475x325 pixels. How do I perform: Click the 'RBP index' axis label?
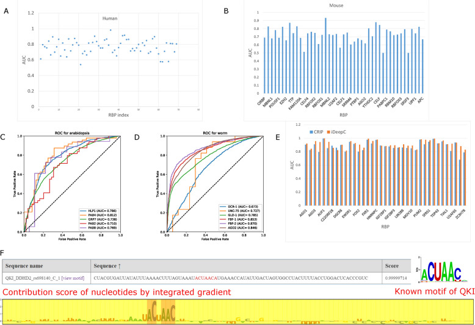(118, 115)
